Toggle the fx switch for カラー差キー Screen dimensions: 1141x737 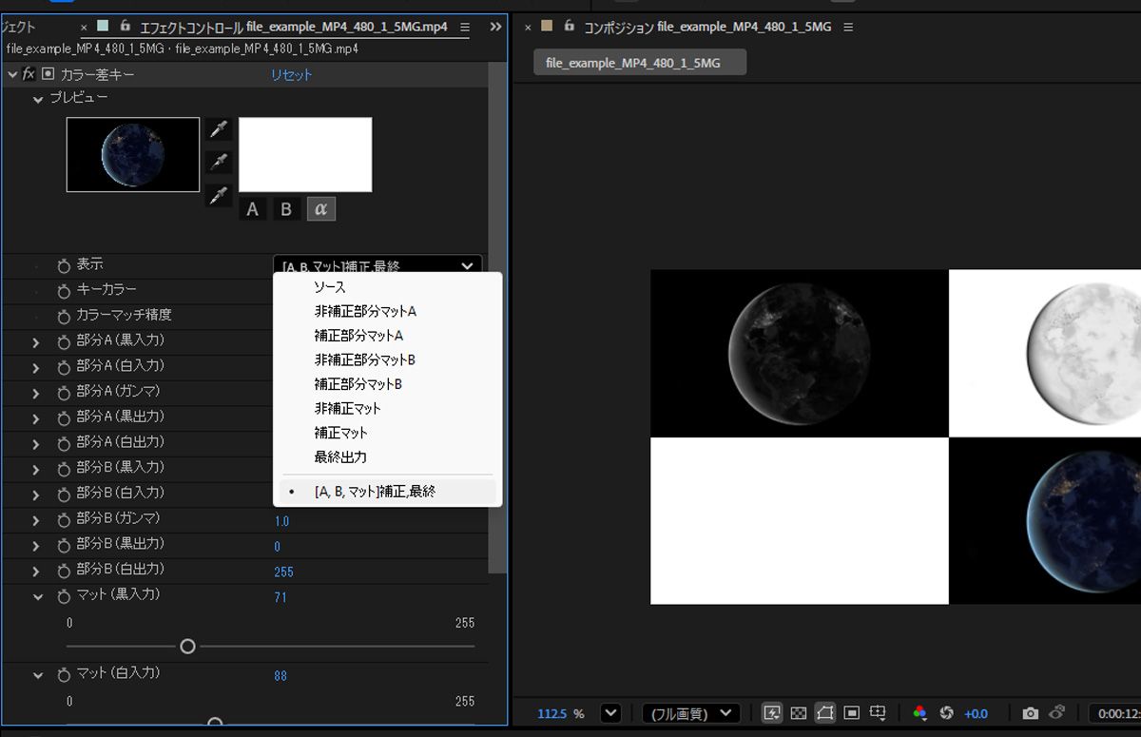29,73
